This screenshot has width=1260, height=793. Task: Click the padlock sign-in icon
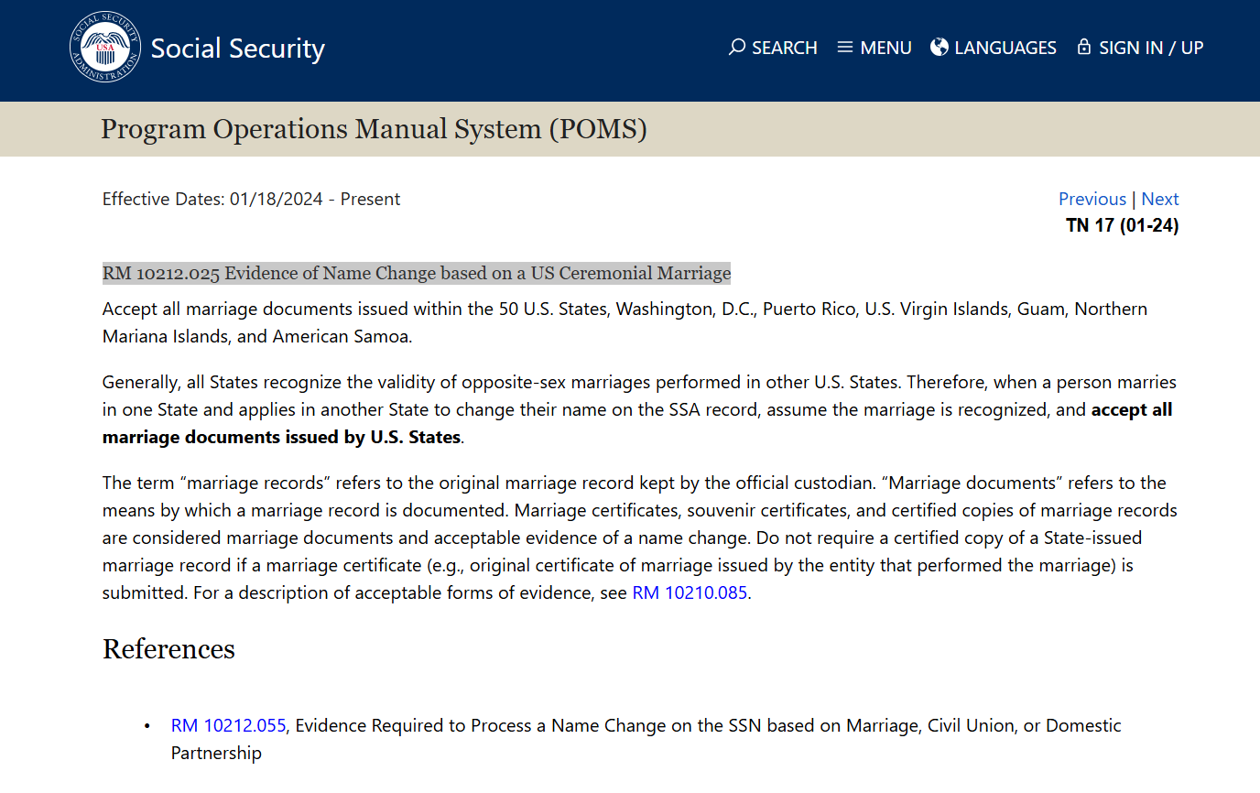point(1084,48)
